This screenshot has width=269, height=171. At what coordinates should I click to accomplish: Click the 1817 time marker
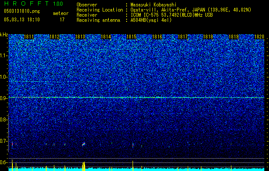click(183, 37)
